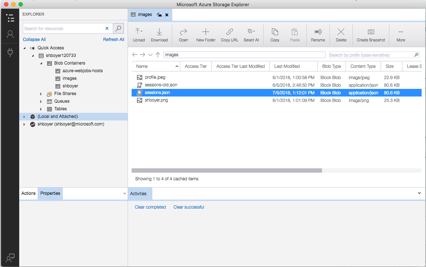Click the prefix search magnifier icon

click(x=416, y=55)
